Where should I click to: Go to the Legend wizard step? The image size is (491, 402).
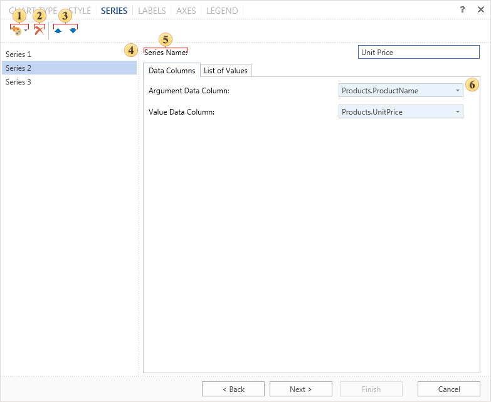222,11
